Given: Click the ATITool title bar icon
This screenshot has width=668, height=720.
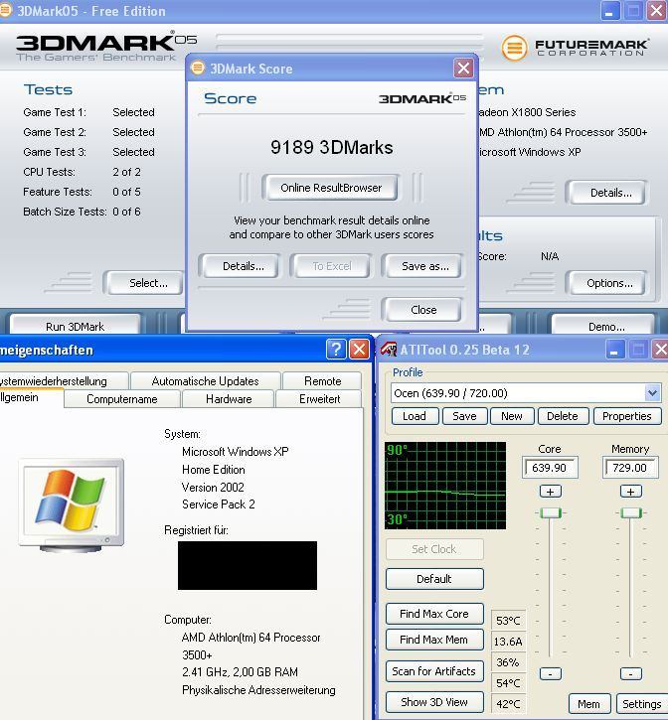Looking at the screenshot, I should [389, 350].
